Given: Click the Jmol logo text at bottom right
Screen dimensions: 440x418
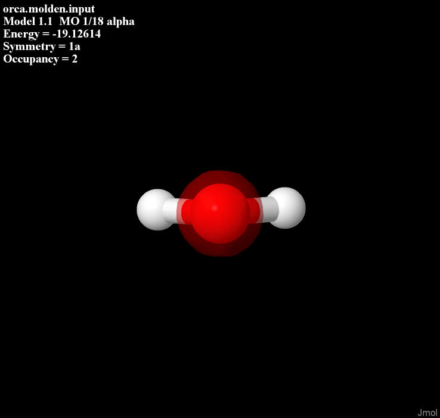Looking at the screenshot, I should [427, 413].
